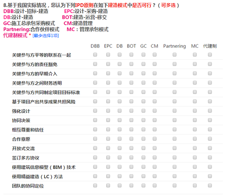Click the 代建制 column header
Viewport: 225px width, 195px height.
point(210,46)
